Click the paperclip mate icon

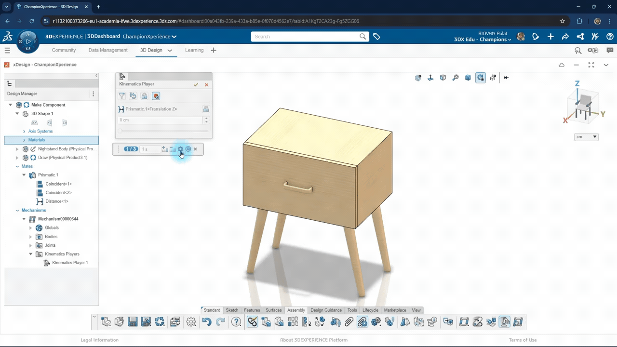349,322
